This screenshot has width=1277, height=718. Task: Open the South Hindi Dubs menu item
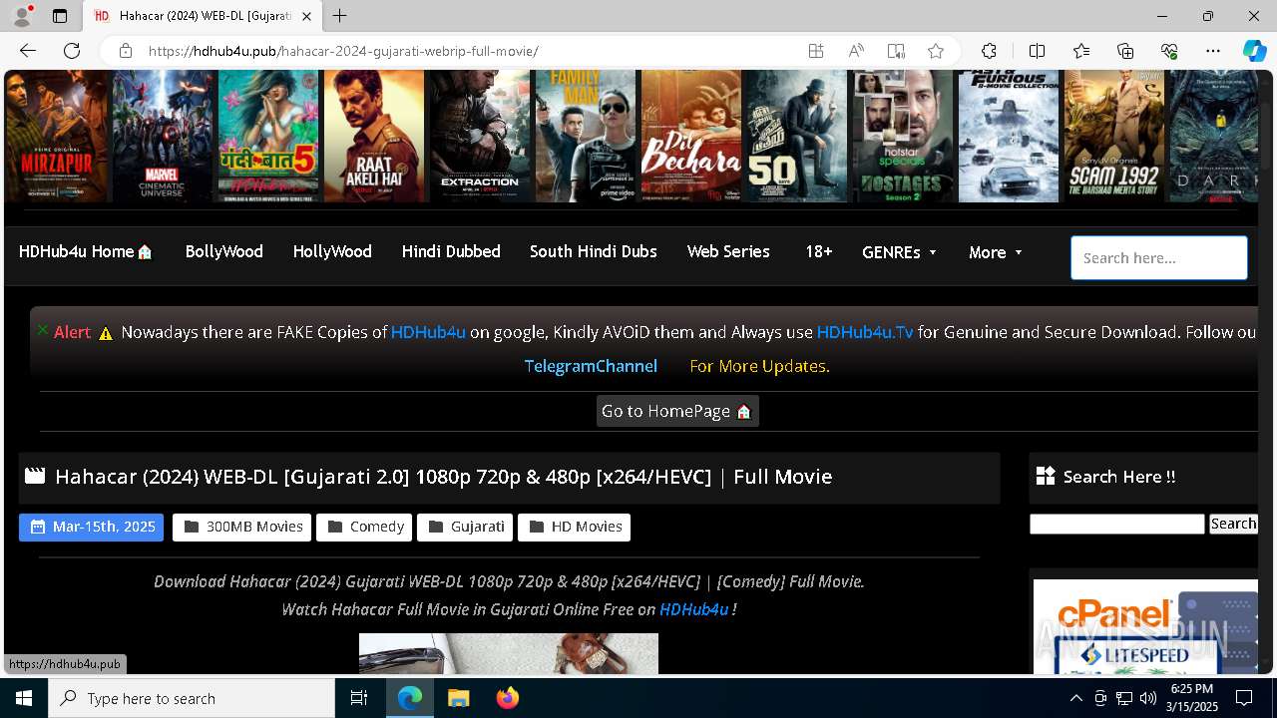point(593,251)
